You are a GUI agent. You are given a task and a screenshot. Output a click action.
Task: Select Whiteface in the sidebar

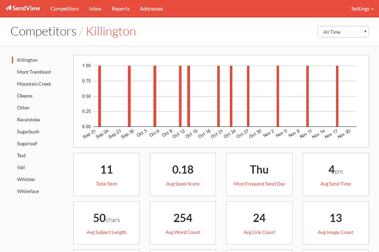tap(28, 192)
